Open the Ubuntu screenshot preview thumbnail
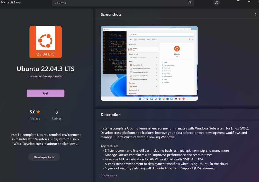259x182 pixels. click(149, 63)
